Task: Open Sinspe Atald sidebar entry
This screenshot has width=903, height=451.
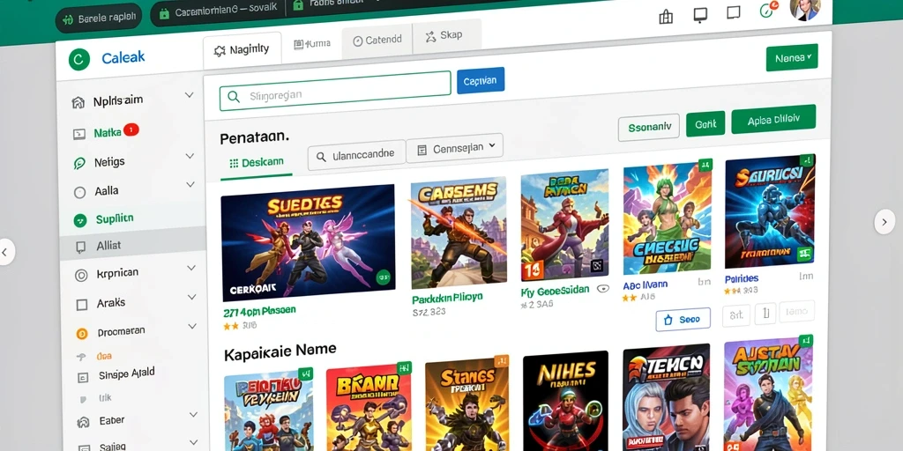Action: pos(126,374)
